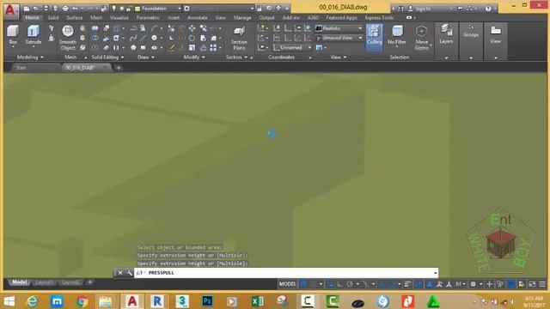Switch to the Parametric ribbon tab

(148, 17)
